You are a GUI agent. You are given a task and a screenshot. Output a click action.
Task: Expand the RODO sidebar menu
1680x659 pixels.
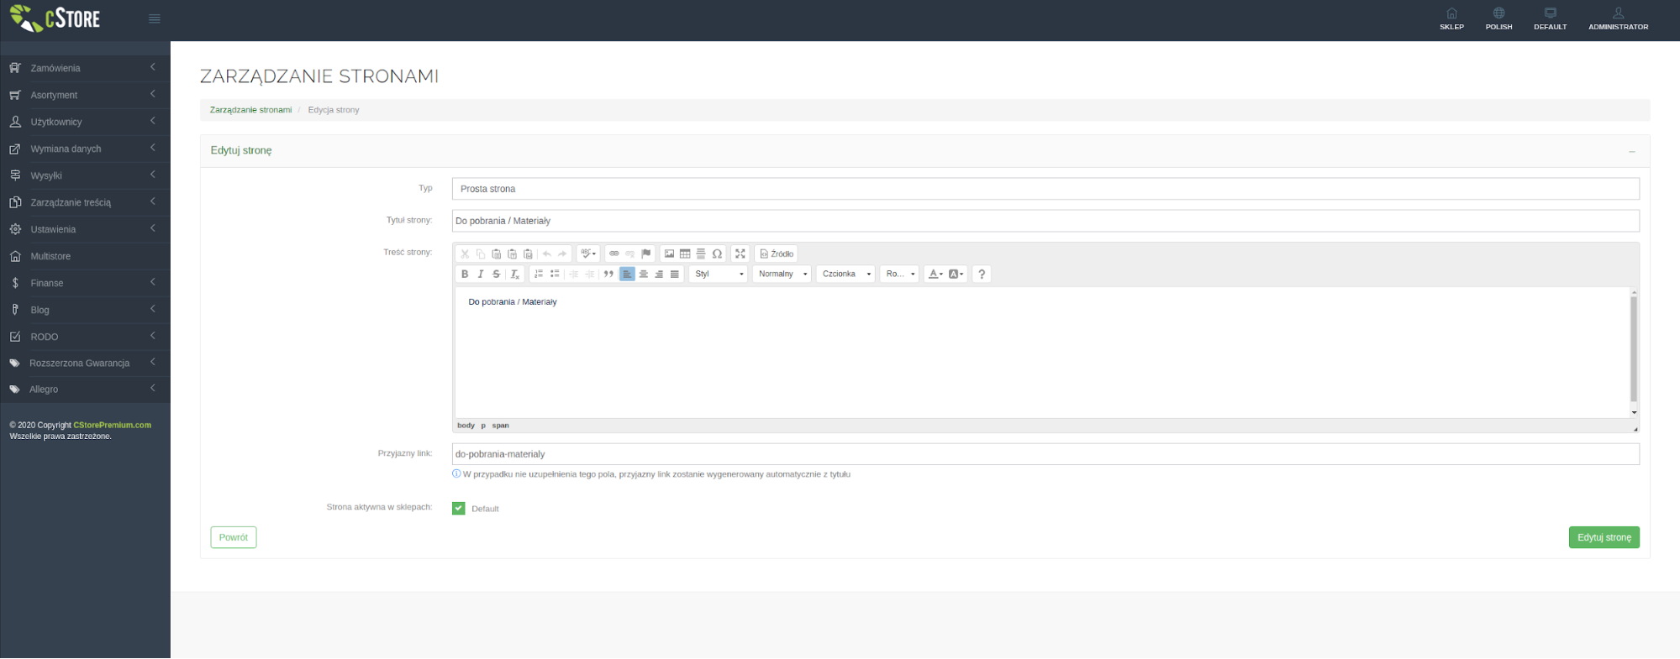[85, 337]
